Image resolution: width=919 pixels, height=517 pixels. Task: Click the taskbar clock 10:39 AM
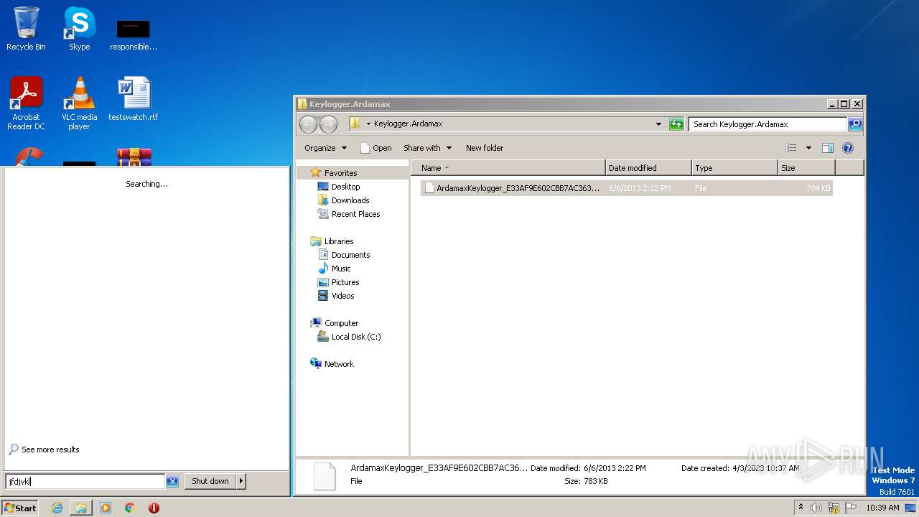(882, 508)
